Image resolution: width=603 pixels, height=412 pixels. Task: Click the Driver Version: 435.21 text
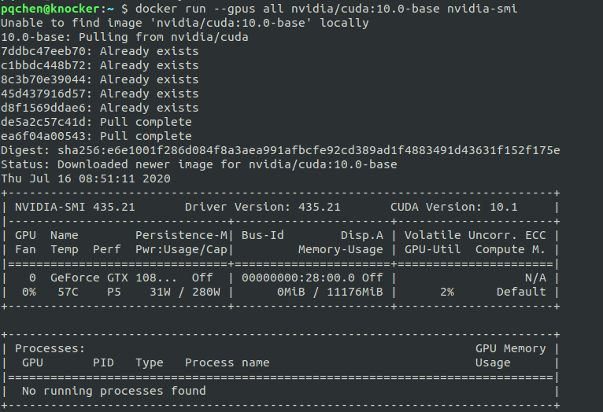pos(263,207)
